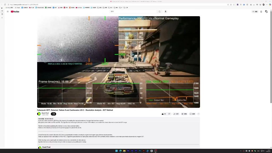Open YouTube notifications bell

261,12
